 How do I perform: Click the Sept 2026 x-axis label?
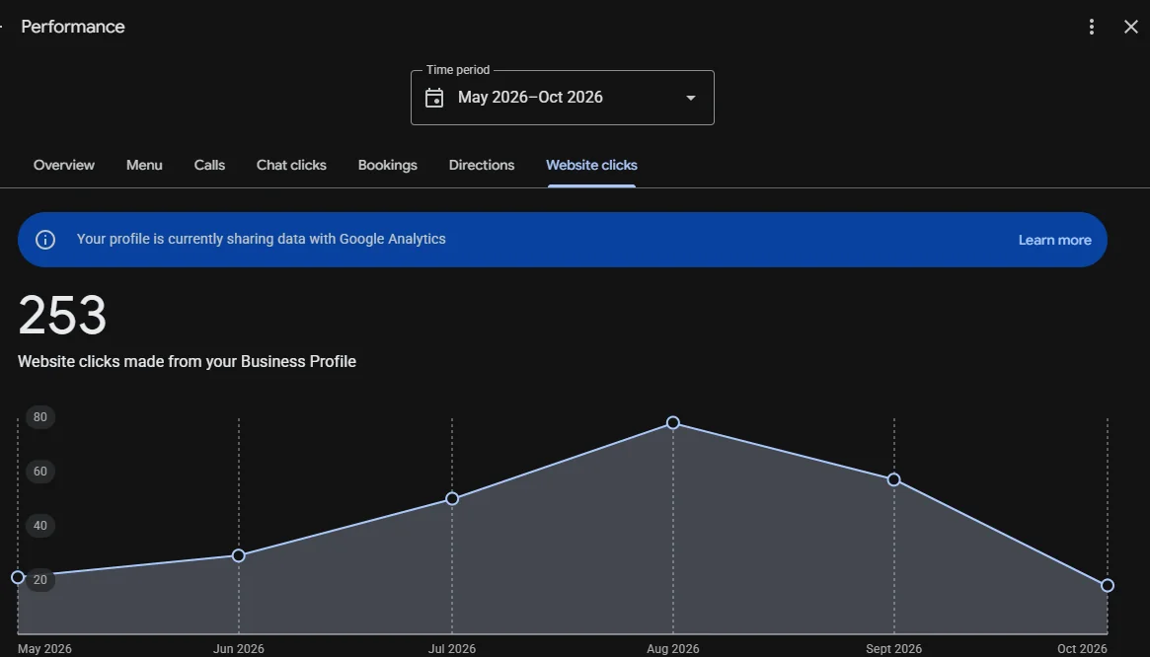893,649
